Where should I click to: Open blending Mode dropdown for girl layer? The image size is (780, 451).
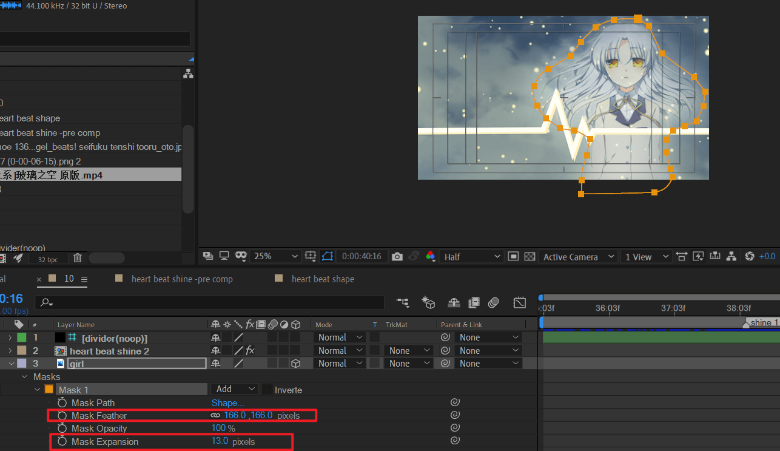pyautogui.click(x=340, y=364)
